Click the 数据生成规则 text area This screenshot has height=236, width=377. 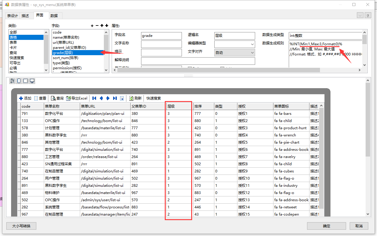click(326, 54)
